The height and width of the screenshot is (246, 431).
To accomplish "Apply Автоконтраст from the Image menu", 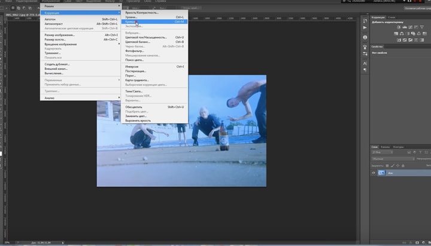I will tap(81, 24).
